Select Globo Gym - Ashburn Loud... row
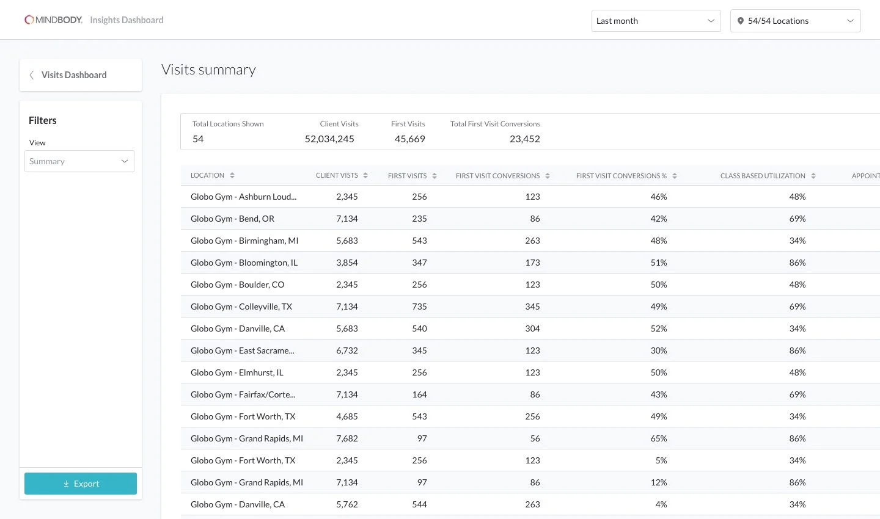Image resolution: width=880 pixels, height=519 pixels. click(x=530, y=197)
